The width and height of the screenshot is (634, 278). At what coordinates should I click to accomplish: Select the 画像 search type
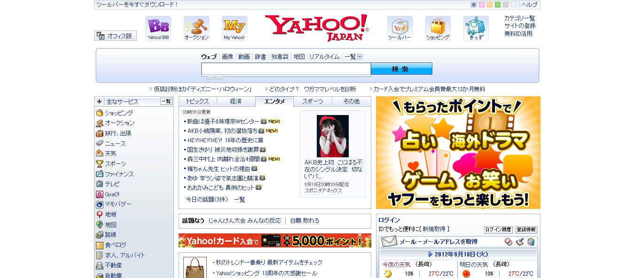(x=227, y=57)
